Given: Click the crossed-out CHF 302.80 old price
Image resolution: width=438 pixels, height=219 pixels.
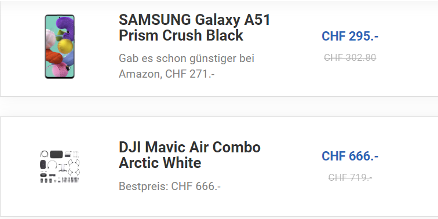Looking at the screenshot, I should (x=350, y=57).
